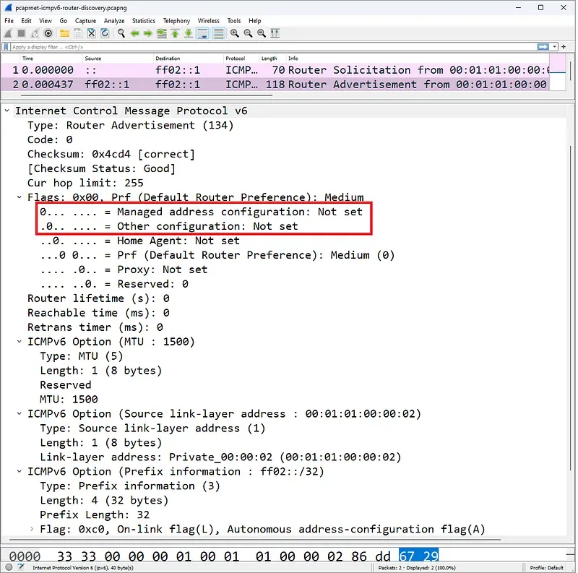Jump to the last packet

coord(189,33)
